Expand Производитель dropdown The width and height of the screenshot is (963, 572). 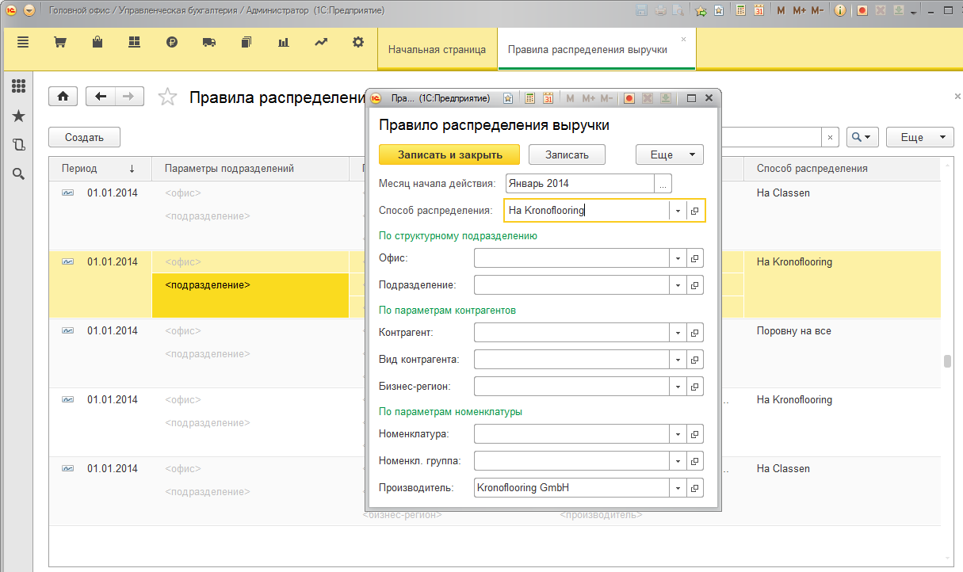678,488
